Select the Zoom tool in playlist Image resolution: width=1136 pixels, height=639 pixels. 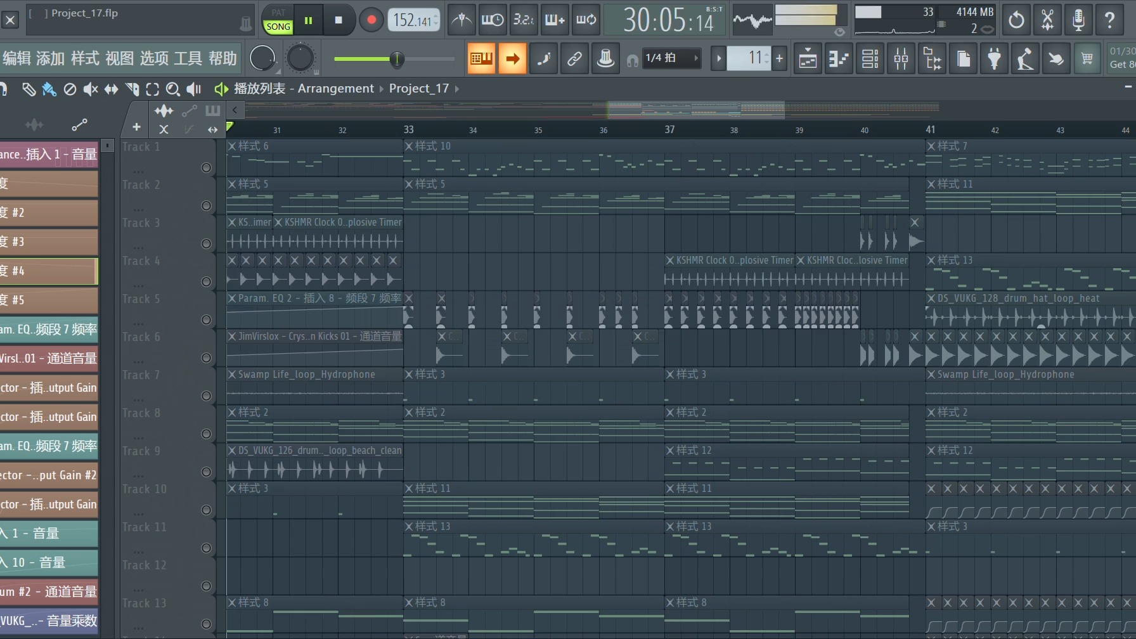[172, 89]
